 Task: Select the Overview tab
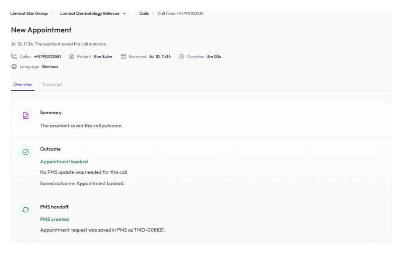coord(23,85)
